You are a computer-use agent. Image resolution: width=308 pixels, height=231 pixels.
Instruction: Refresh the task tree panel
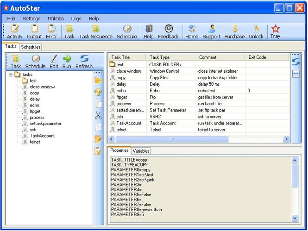pos(84,62)
